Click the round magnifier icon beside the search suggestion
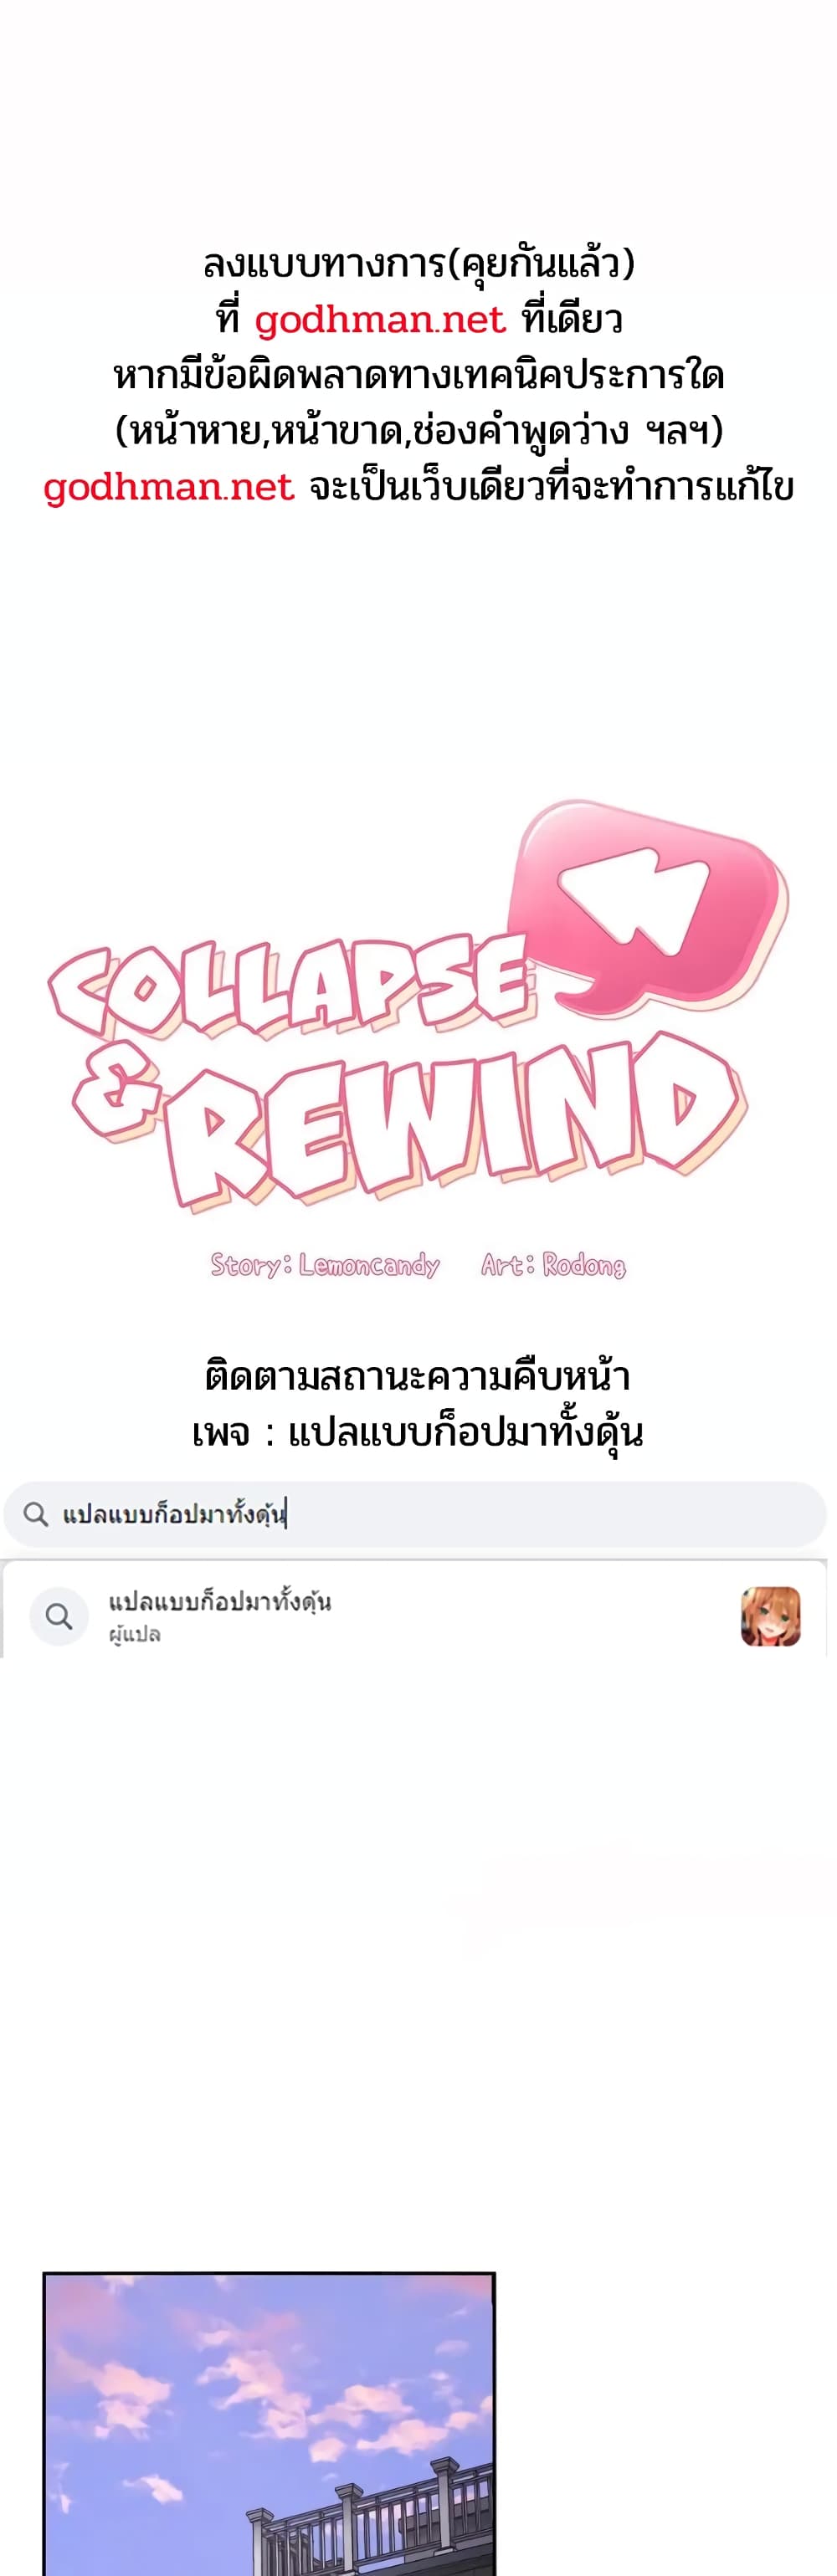The image size is (837, 2576). (x=59, y=1616)
